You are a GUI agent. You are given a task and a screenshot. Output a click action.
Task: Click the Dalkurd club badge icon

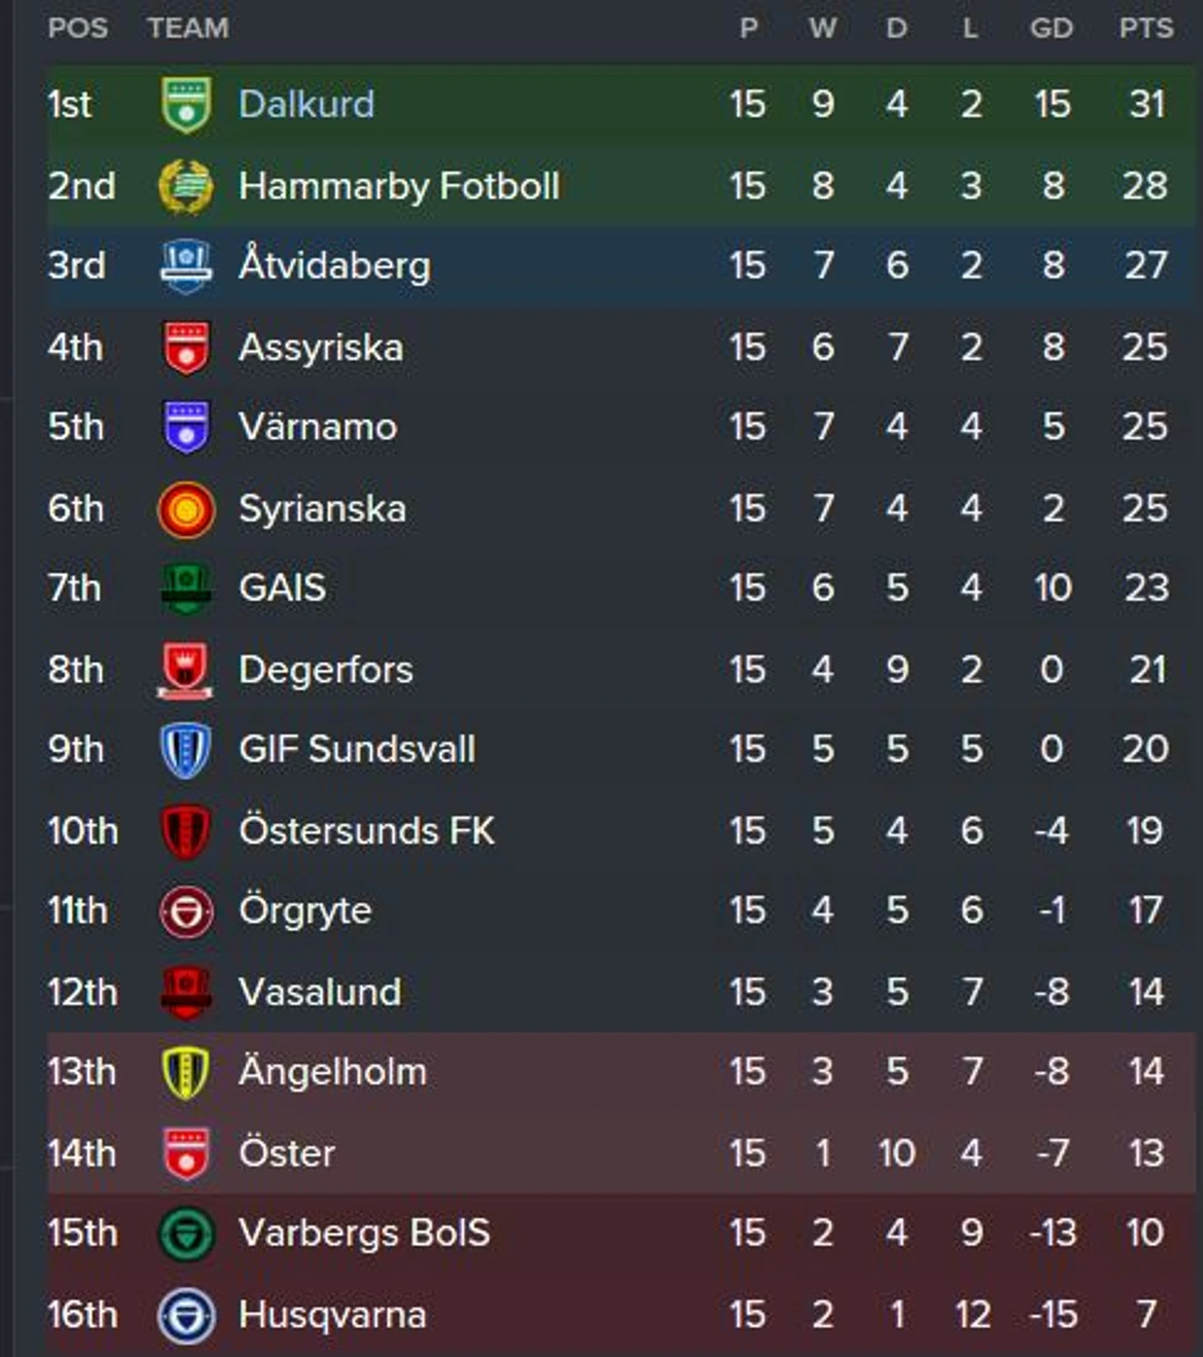point(186,105)
